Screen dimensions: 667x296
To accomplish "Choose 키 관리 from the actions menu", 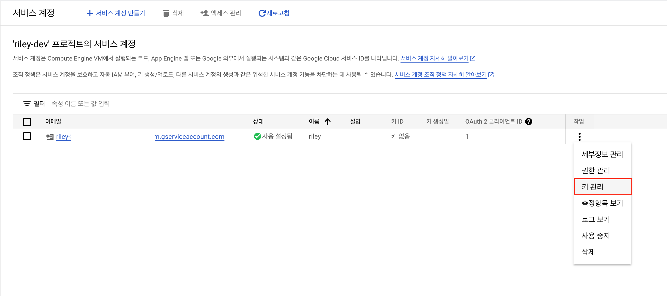I will click(602, 187).
